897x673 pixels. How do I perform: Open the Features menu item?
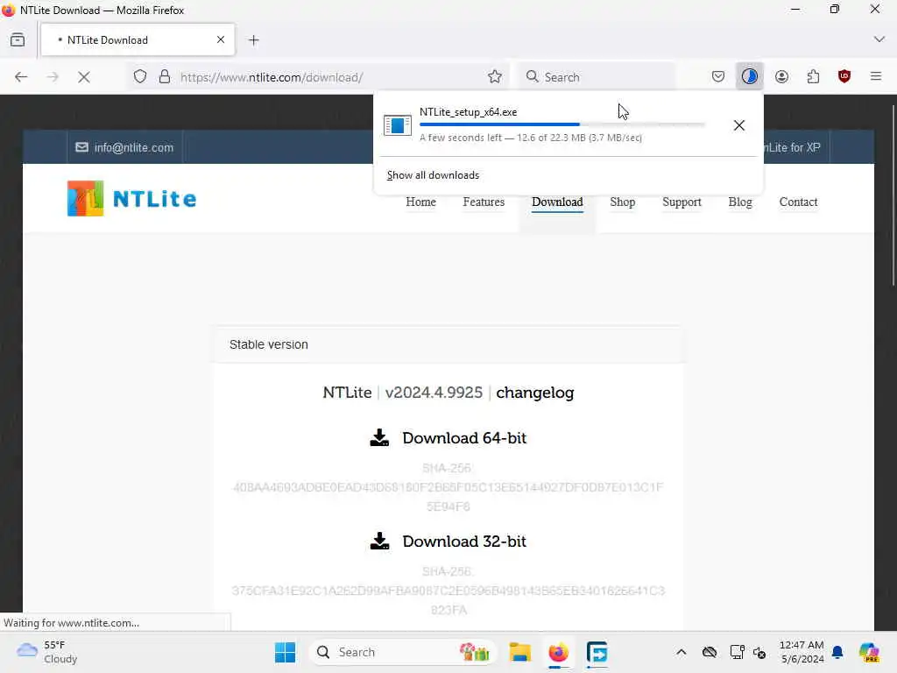pyautogui.click(x=484, y=202)
